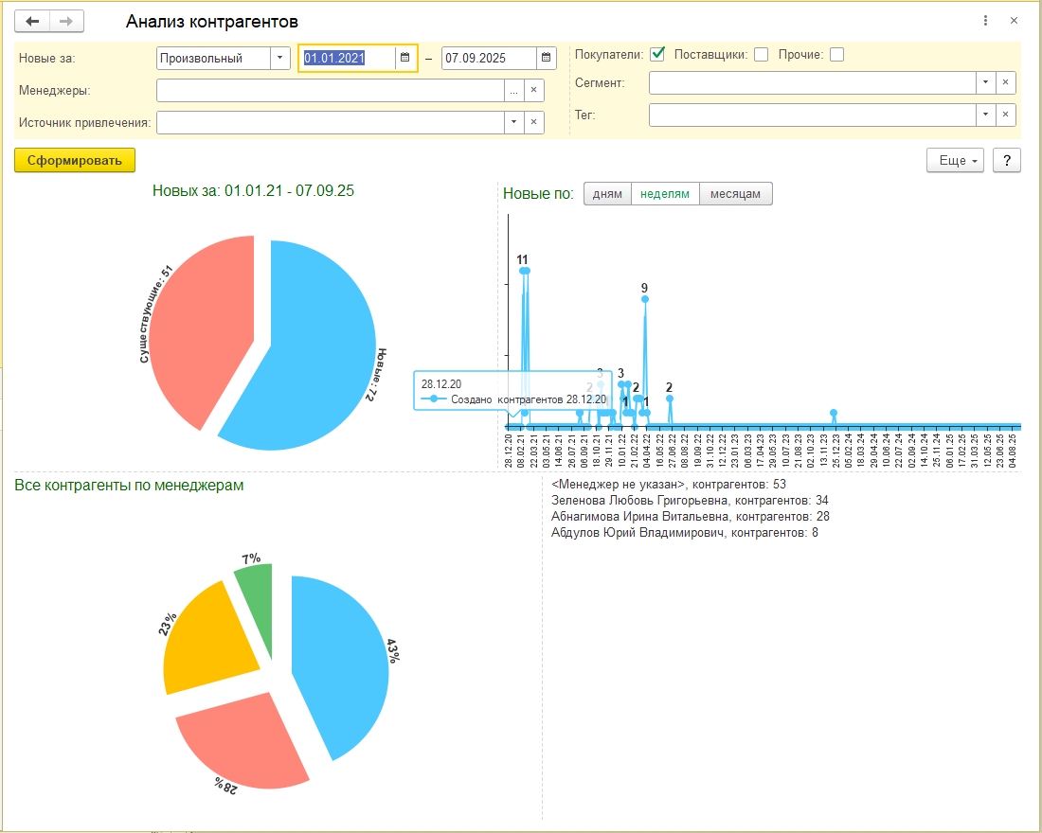Switch chart grouping to месяцам
Image resolution: width=1042 pixels, height=833 pixels.
point(736,194)
